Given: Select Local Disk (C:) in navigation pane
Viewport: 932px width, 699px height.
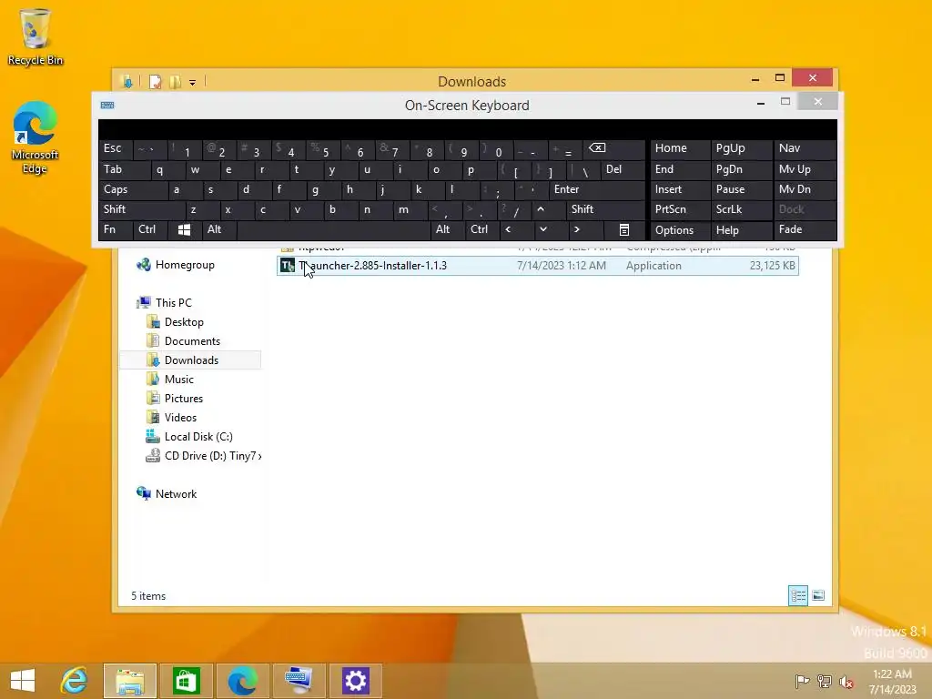Looking at the screenshot, I should [189, 437].
